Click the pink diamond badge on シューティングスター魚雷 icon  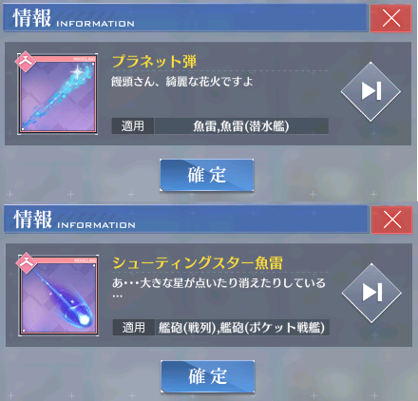point(26,263)
